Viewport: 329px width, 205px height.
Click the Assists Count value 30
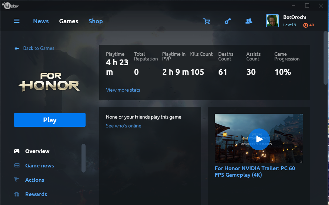click(251, 72)
